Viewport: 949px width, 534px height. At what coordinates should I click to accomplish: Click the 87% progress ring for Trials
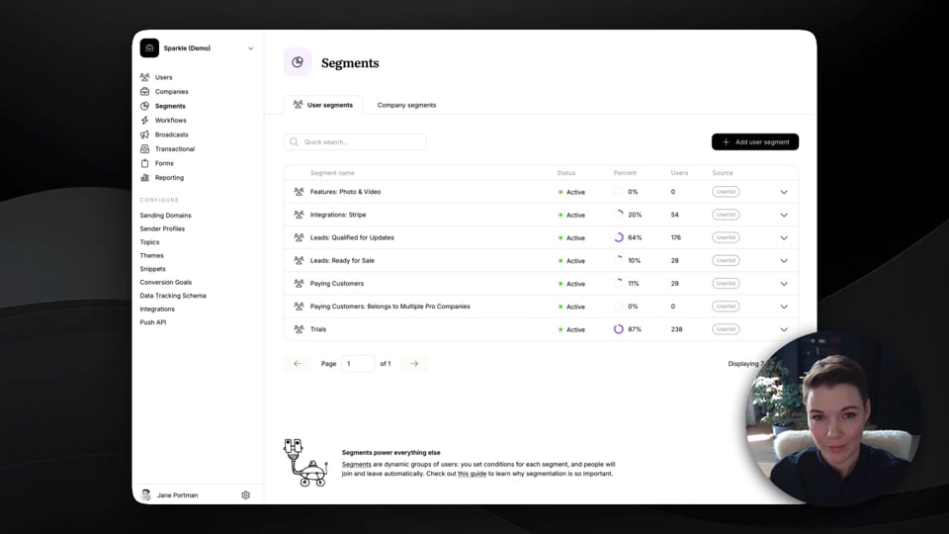click(619, 329)
